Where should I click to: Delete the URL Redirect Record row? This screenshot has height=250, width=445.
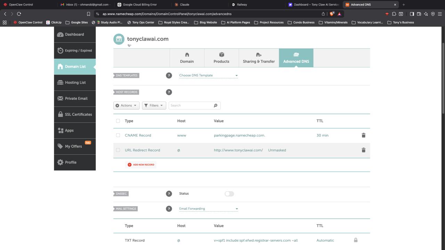click(x=363, y=150)
